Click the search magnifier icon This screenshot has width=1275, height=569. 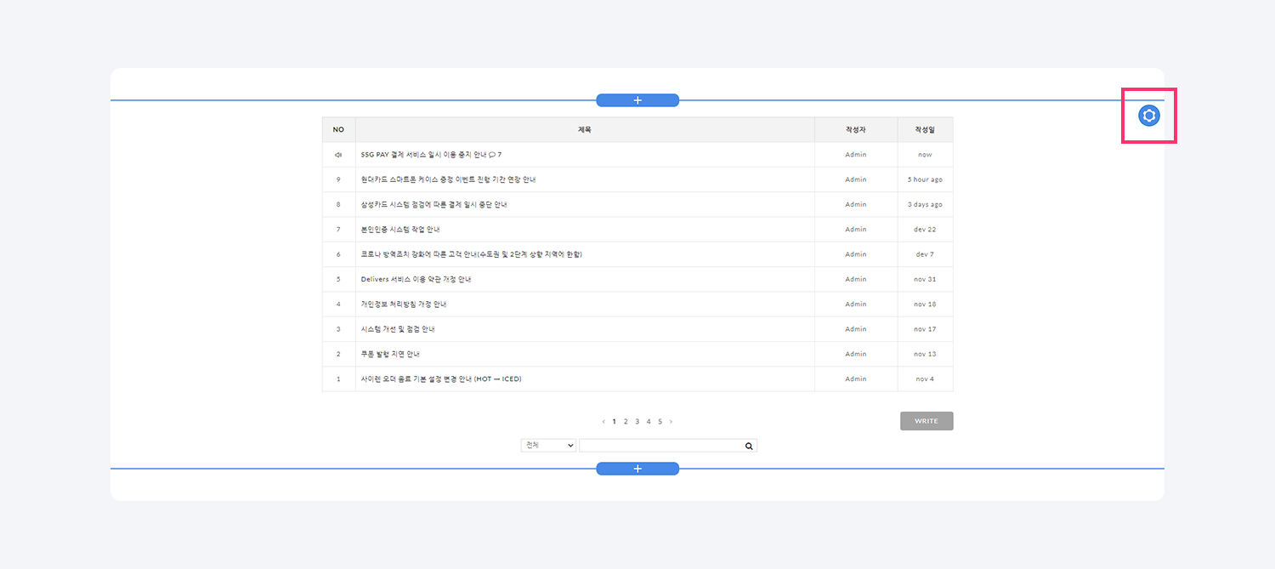pos(749,446)
